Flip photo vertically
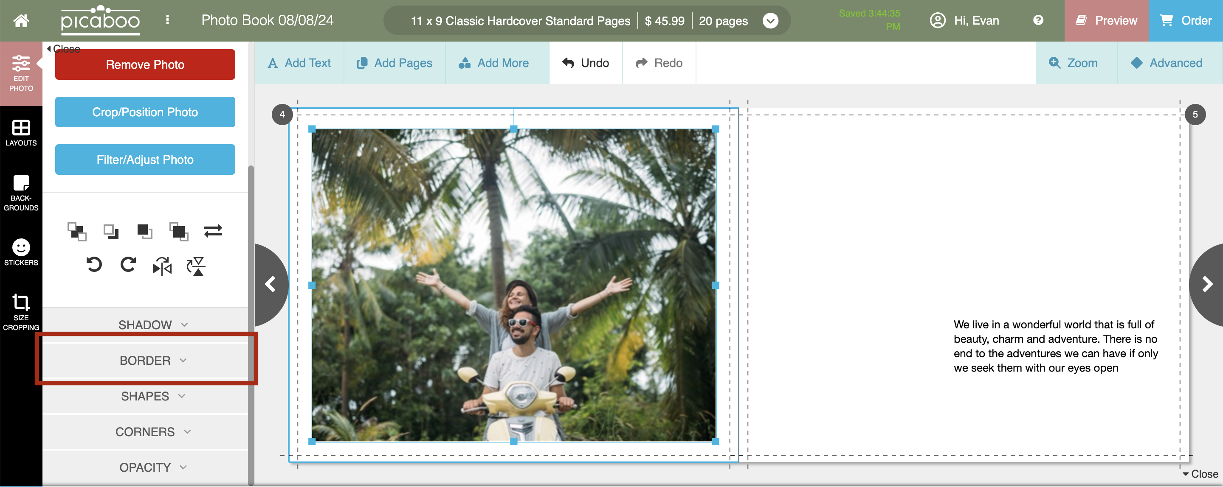The image size is (1223, 487). [x=196, y=266]
